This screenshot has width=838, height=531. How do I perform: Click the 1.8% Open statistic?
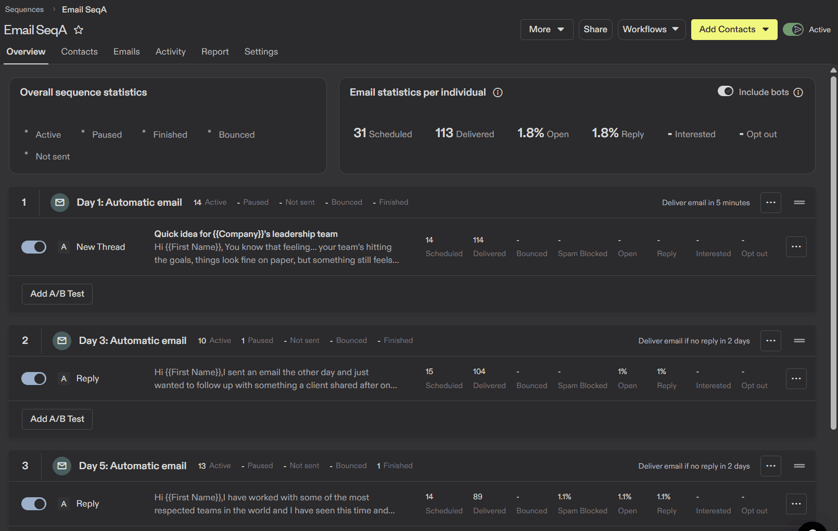[x=543, y=134]
